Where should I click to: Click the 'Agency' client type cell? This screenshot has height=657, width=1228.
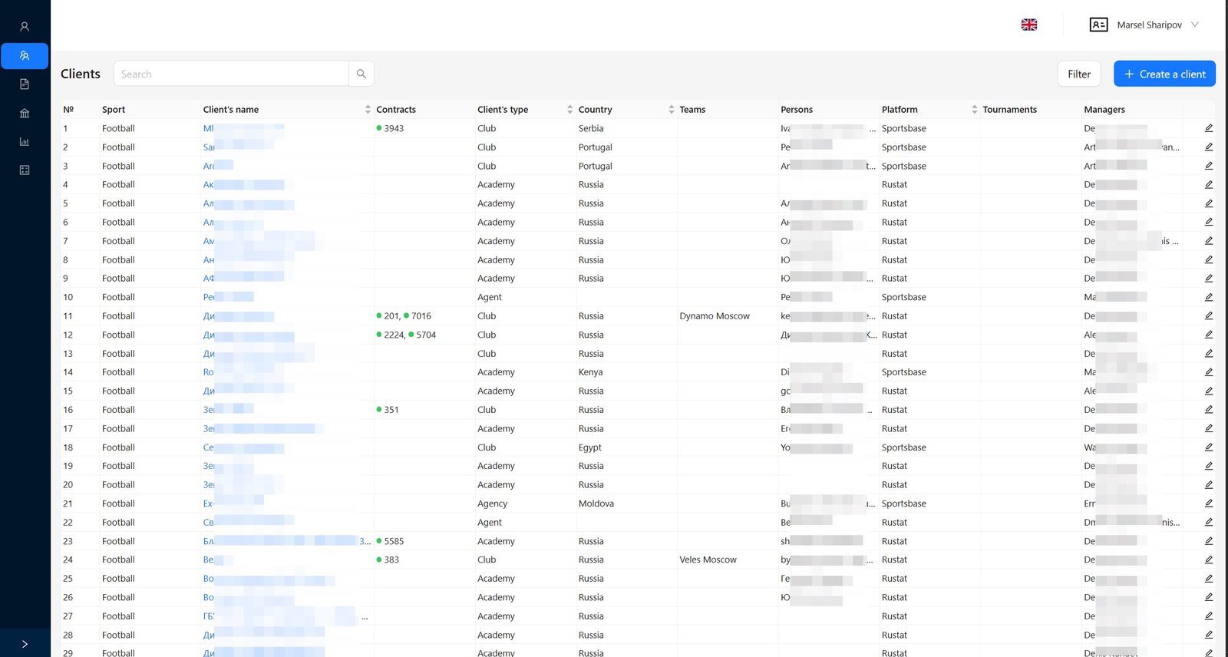492,503
